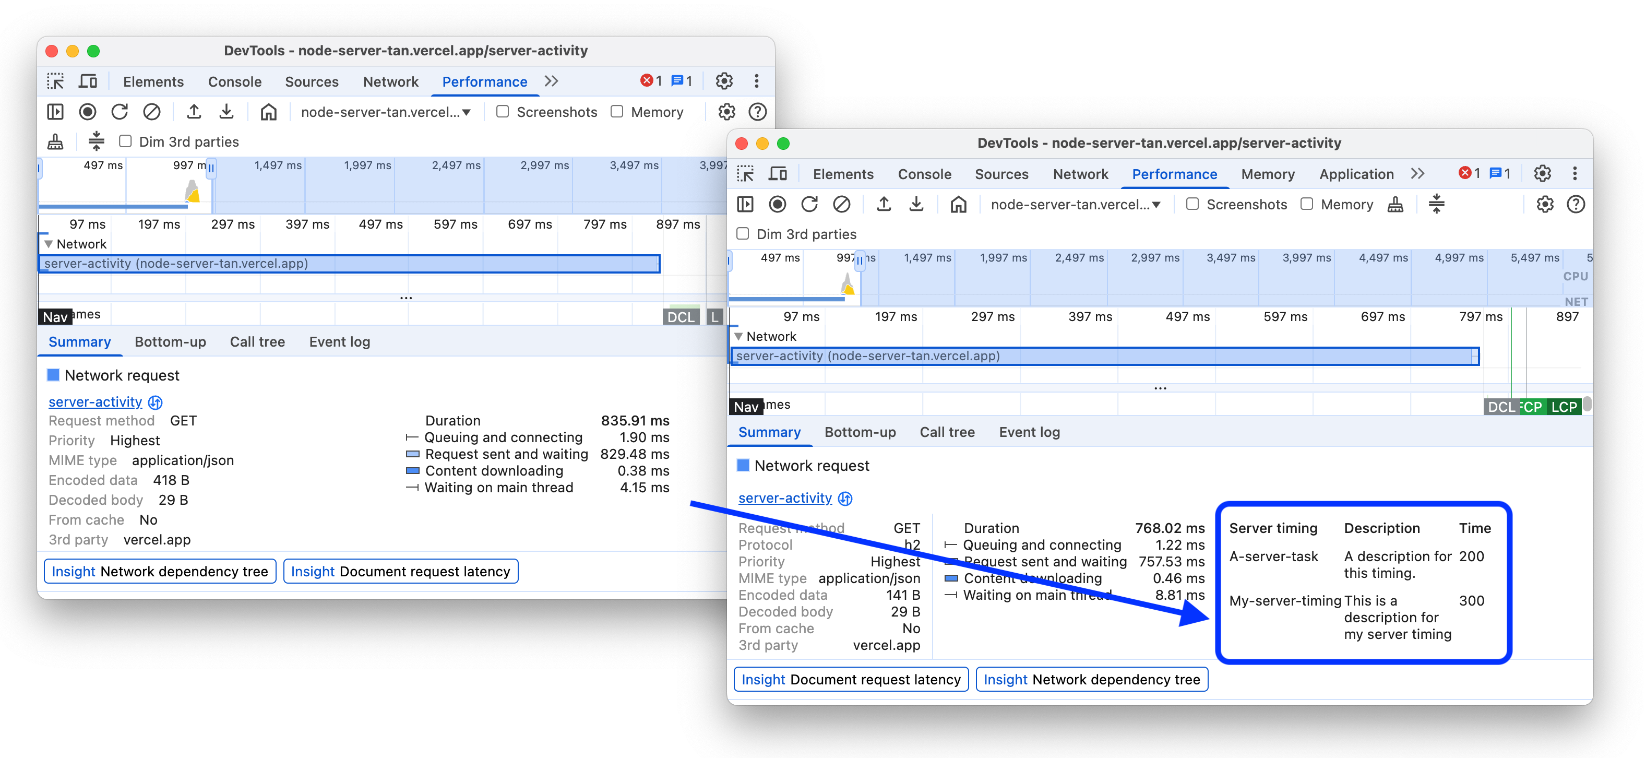Toggle the device toolbar icon
This screenshot has height=758, width=1646.
(x=777, y=174)
